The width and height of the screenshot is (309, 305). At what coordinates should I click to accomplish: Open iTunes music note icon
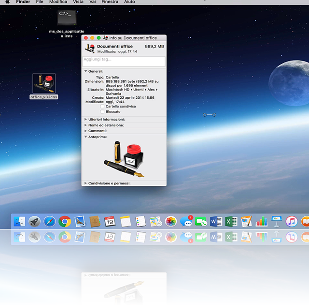(x=292, y=221)
